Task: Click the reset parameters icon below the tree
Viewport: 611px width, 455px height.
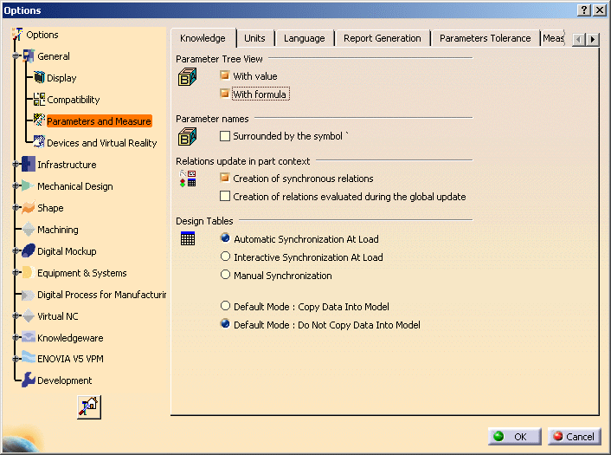Action: tap(89, 406)
